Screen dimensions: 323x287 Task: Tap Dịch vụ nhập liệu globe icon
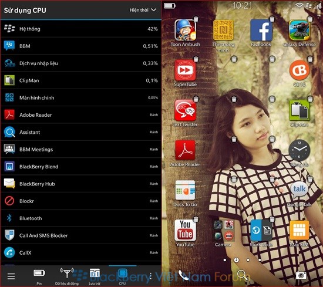tap(9, 63)
